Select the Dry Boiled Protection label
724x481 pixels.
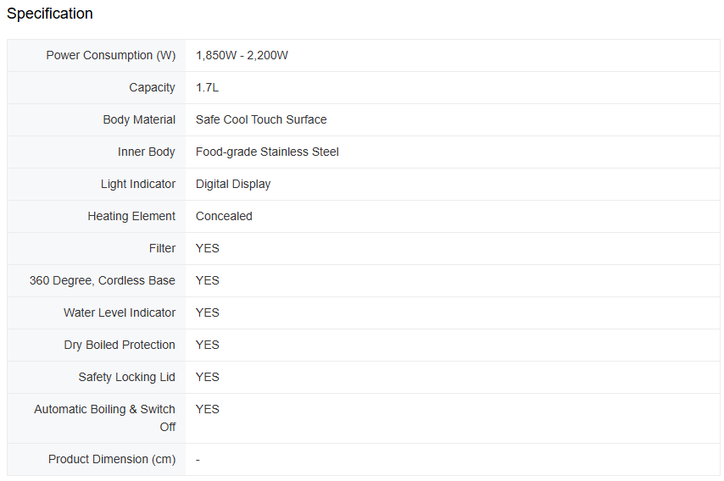pyautogui.click(x=120, y=345)
